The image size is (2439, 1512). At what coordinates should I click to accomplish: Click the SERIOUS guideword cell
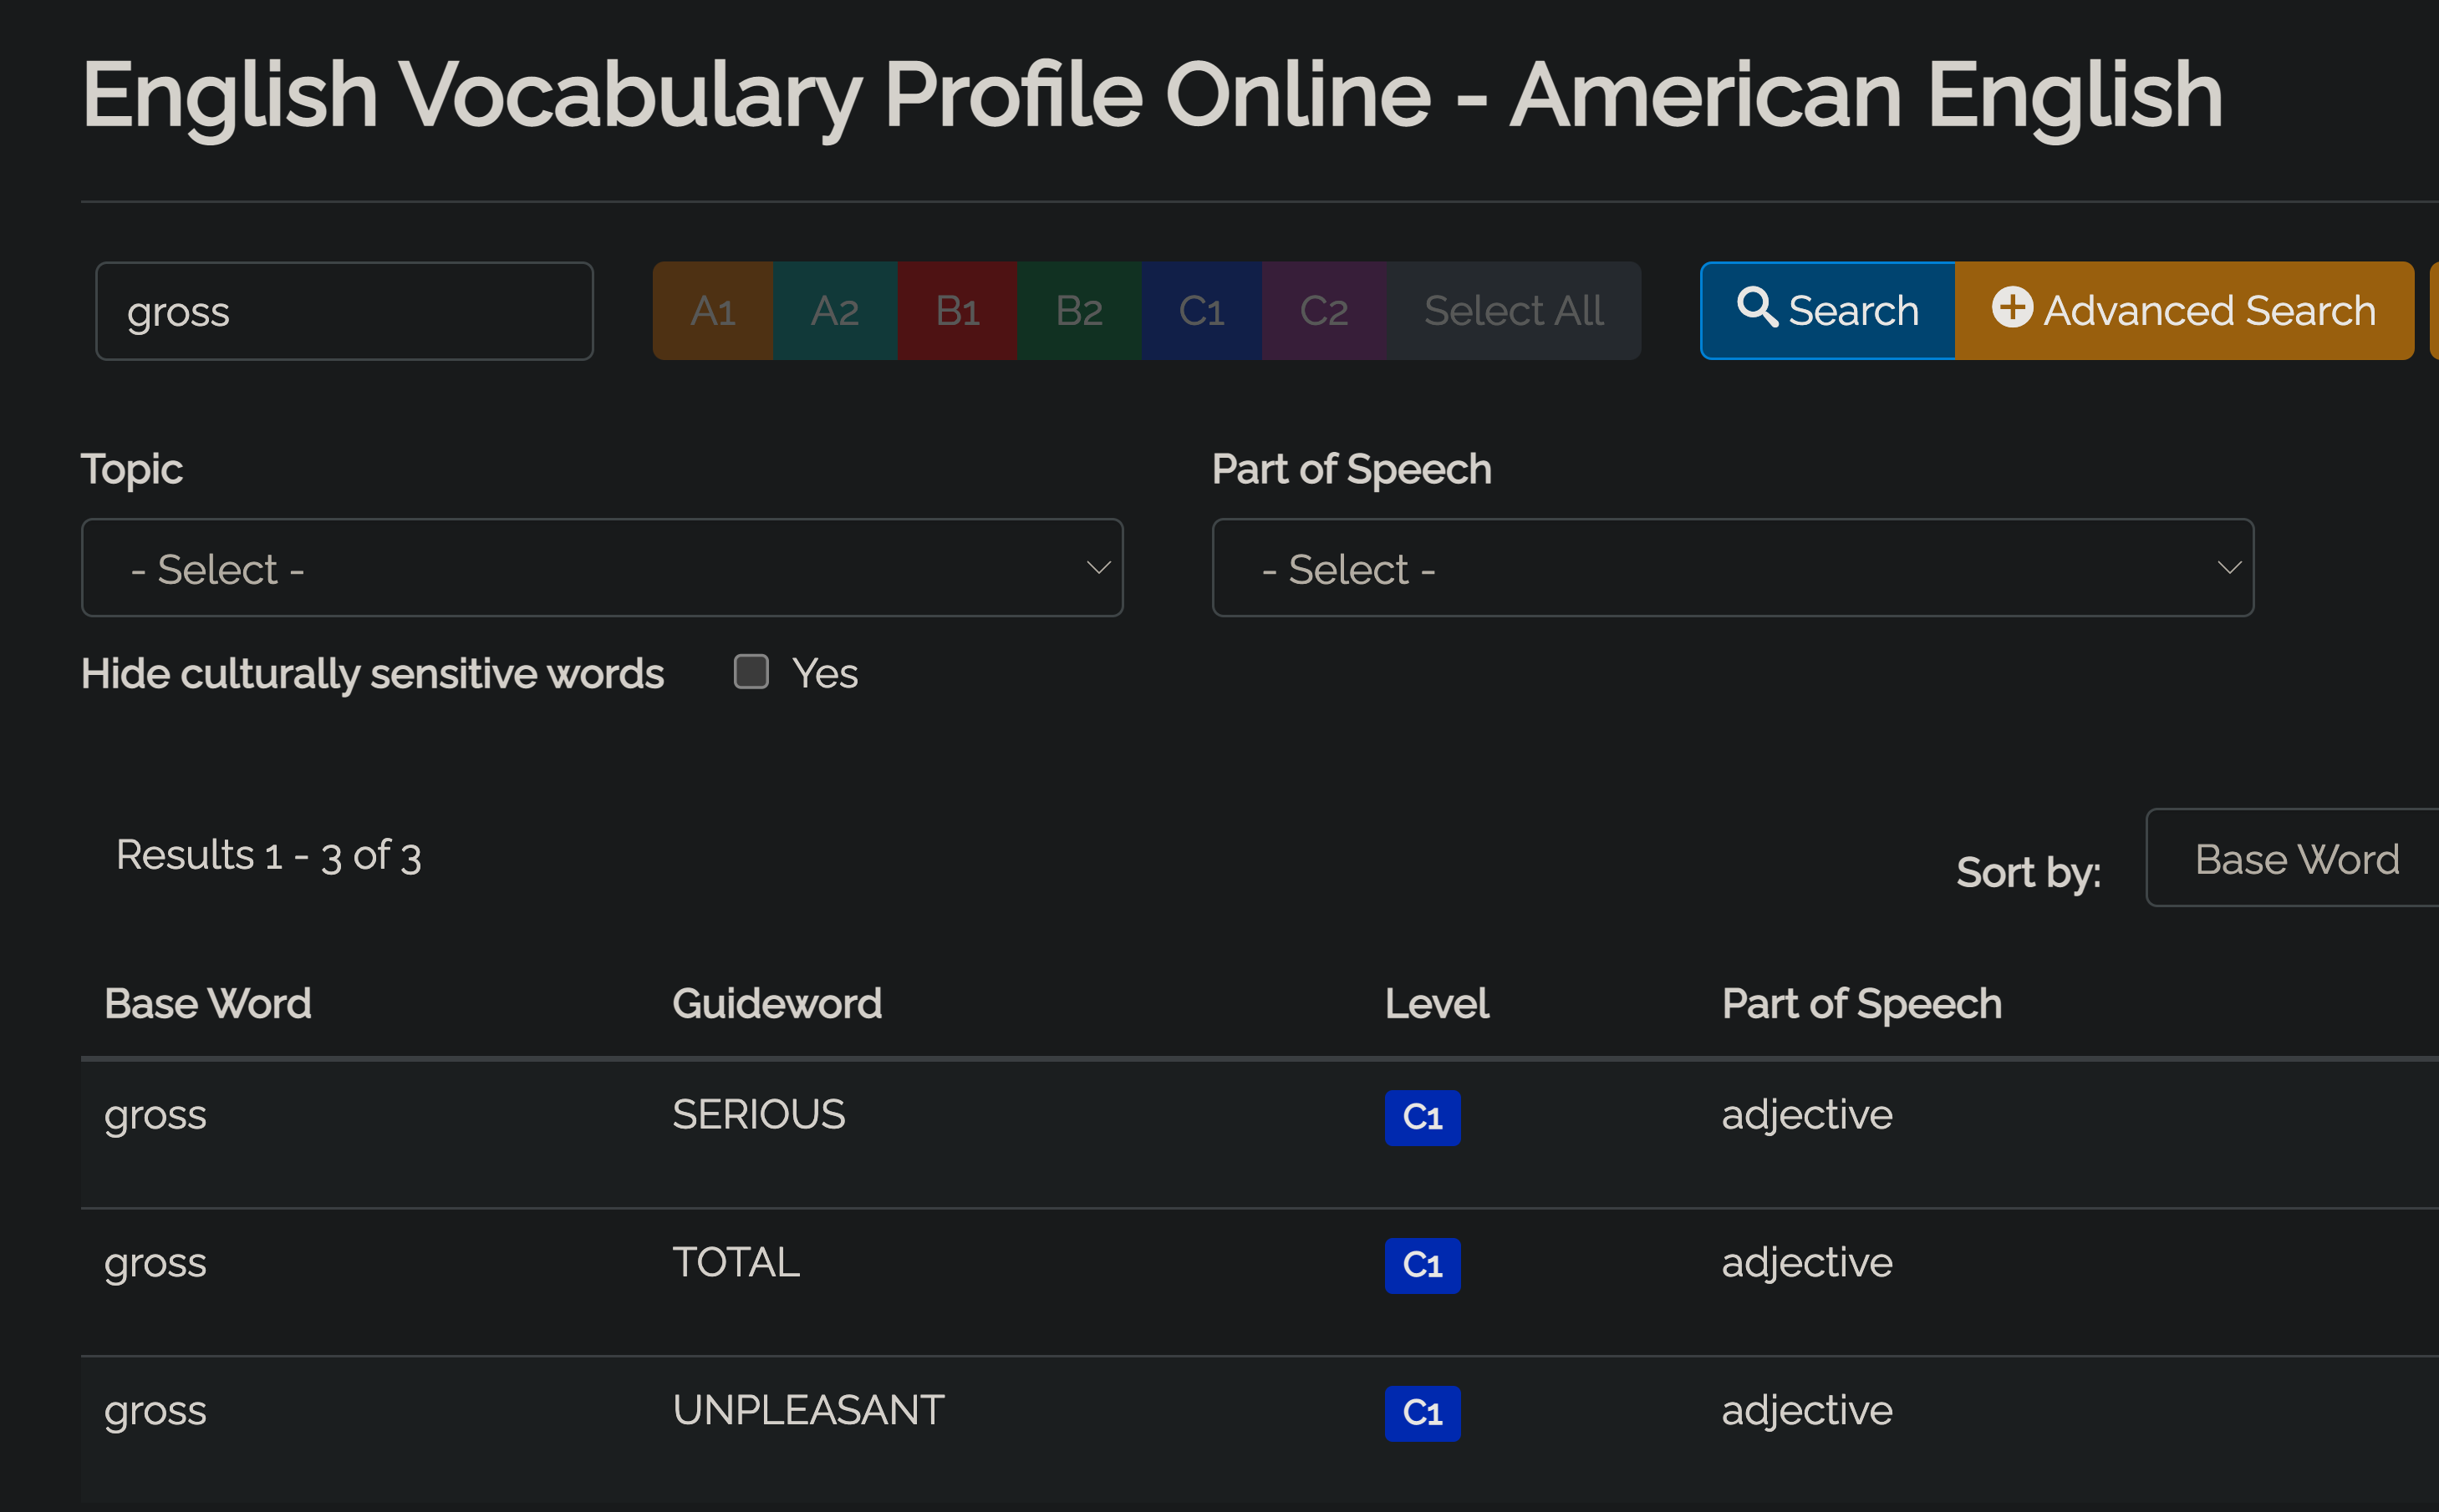click(x=759, y=1114)
